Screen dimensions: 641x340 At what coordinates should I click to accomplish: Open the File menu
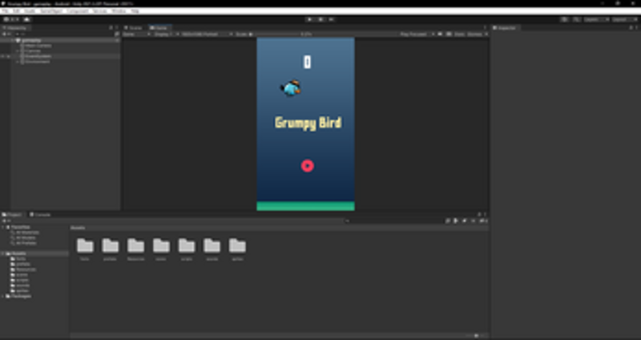[x=6, y=11]
